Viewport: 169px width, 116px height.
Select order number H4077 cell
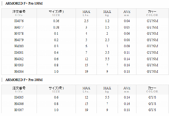point(19,27)
